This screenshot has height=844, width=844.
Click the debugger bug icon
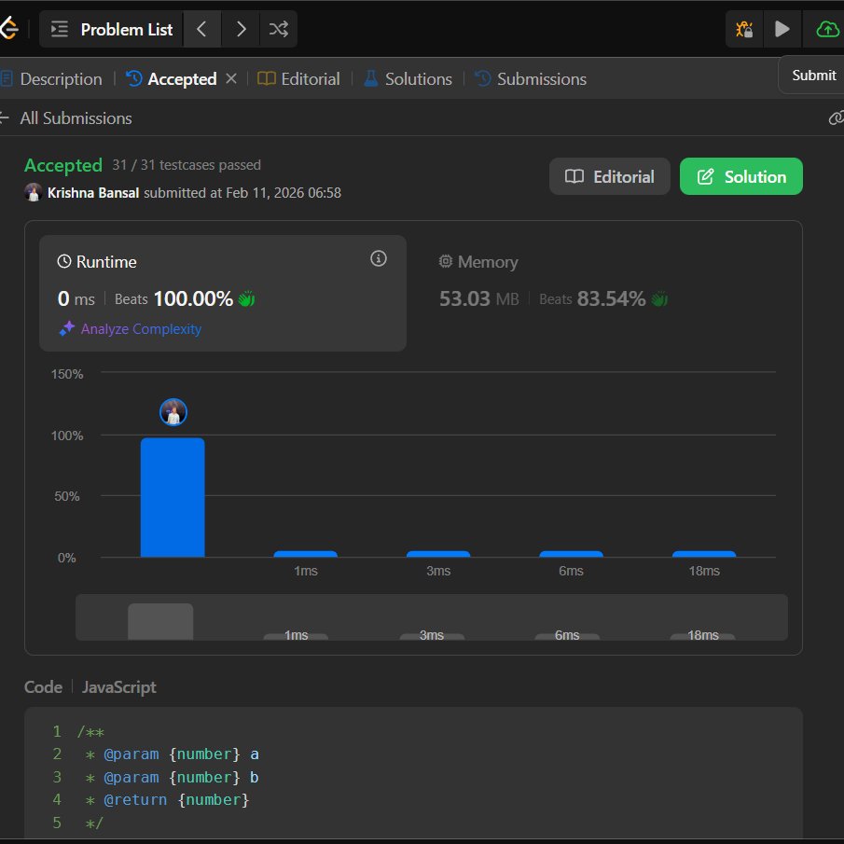pos(744,29)
